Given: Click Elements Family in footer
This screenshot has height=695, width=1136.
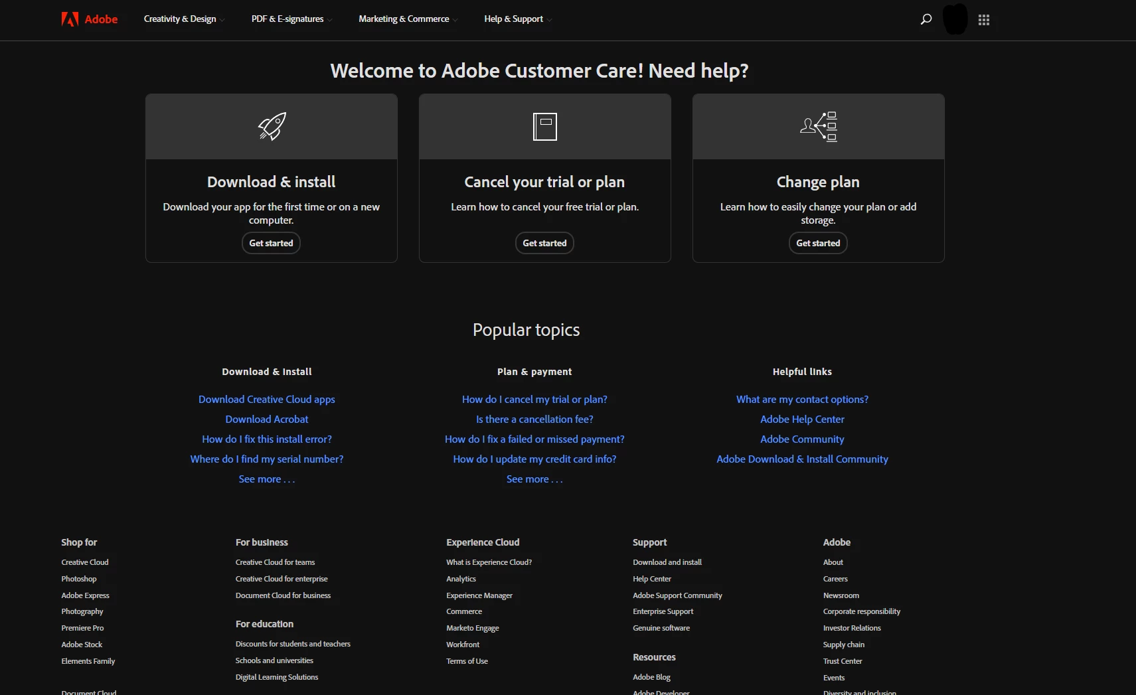Looking at the screenshot, I should coord(88,661).
